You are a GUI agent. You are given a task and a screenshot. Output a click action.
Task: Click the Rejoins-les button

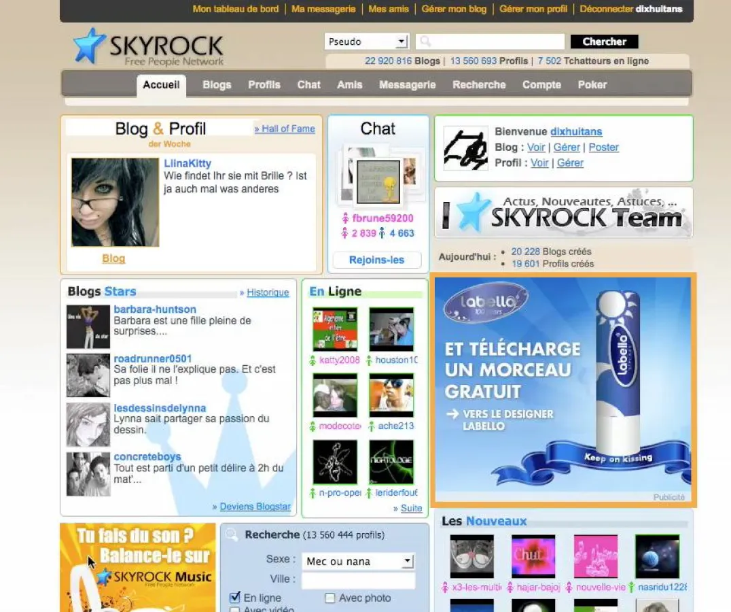[376, 259]
